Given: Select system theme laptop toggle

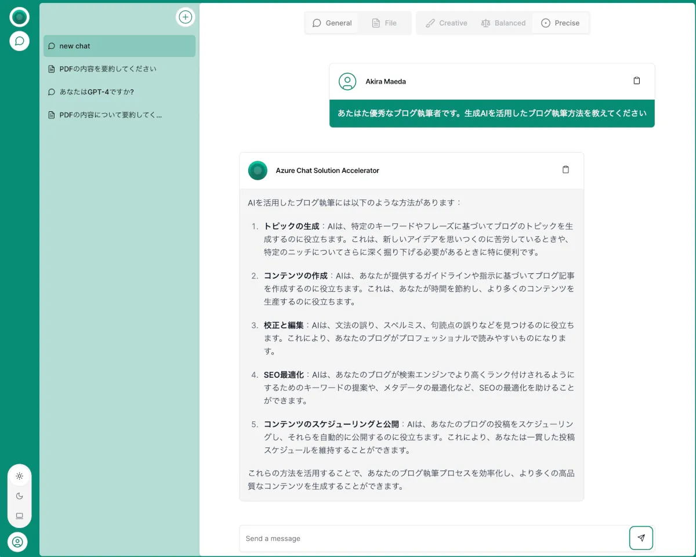Looking at the screenshot, I should [19, 515].
